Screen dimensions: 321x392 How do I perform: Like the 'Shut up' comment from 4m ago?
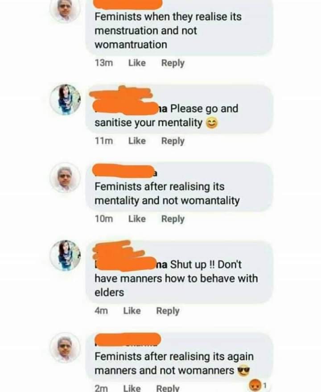(x=132, y=311)
